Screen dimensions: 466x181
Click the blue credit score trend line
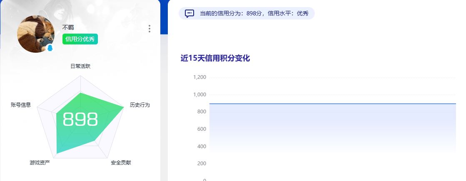pos(333,104)
